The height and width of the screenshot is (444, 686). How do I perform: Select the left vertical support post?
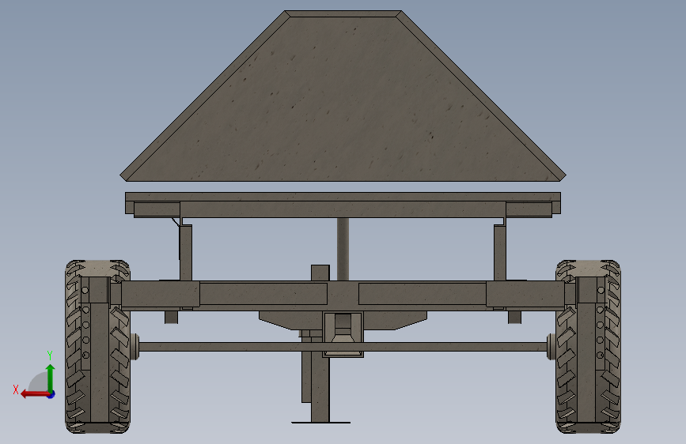pyautogui.click(x=185, y=253)
